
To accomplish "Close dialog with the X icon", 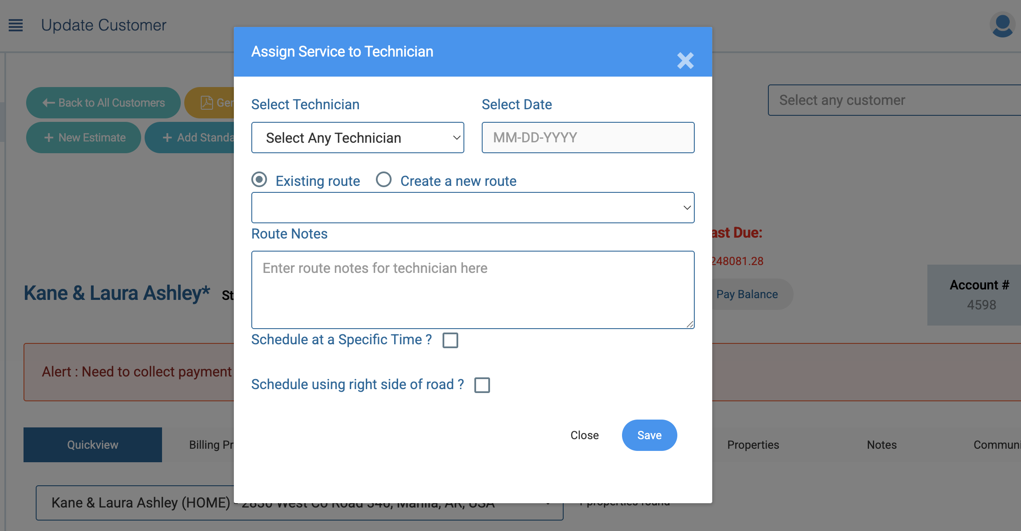I will [x=685, y=61].
